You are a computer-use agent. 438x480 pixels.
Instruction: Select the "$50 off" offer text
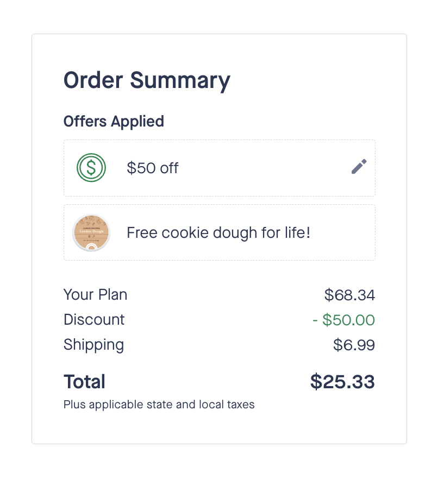(x=153, y=168)
